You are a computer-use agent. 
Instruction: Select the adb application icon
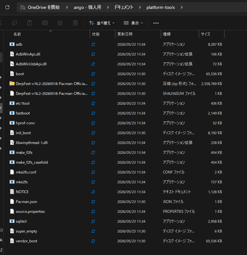(12, 44)
